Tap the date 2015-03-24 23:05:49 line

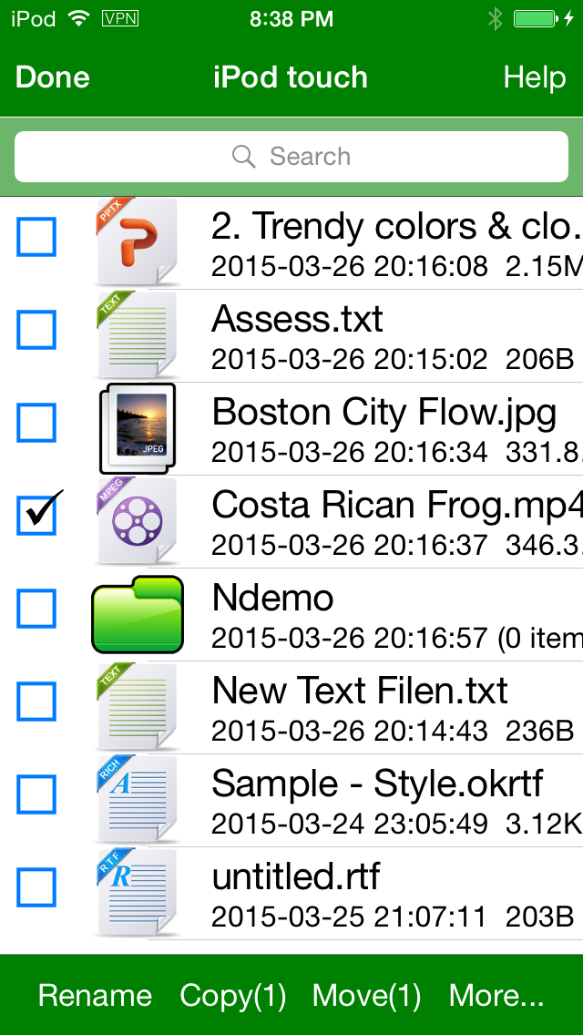point(397,824)
